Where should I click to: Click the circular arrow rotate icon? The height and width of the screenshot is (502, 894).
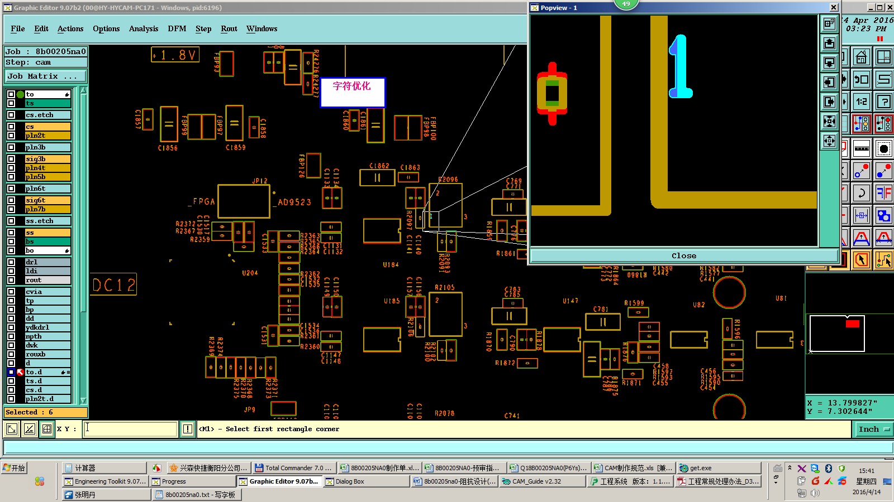(862, 193)
